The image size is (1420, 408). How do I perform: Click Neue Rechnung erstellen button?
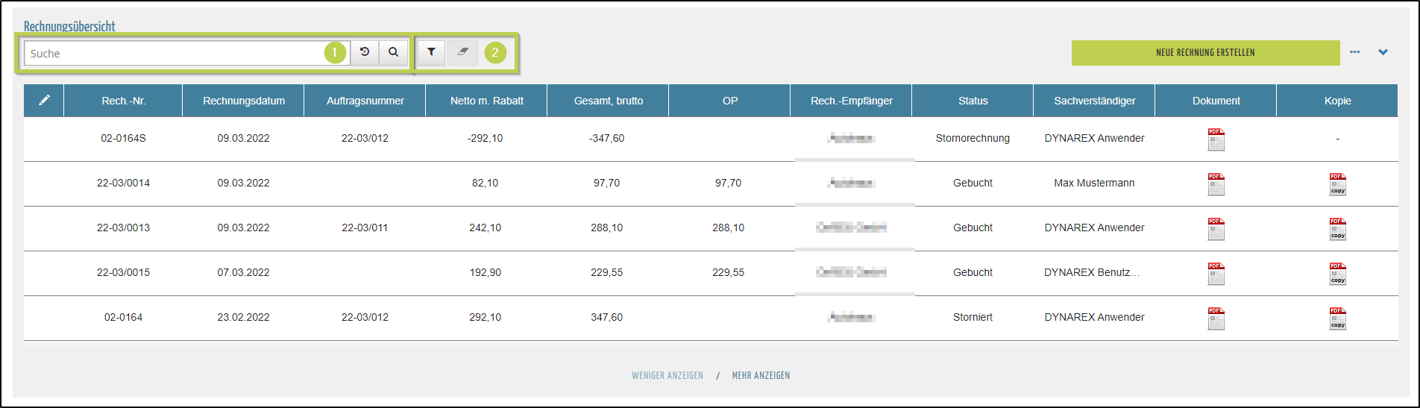(x=1204, y=53)
